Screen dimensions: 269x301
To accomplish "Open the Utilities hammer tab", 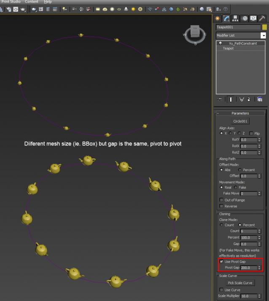I will click(262, 19).
